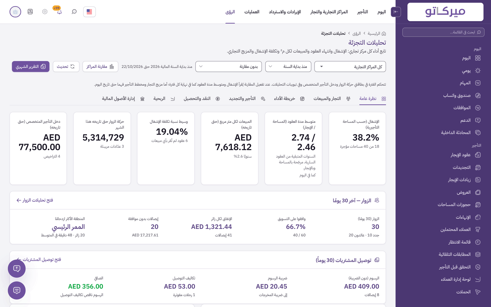Click الرؤى breadcrumb link
Screen dimensions: 491x307
tap(357, 33)
